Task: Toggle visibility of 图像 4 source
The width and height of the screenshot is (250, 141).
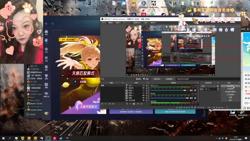Action: coord(143,93)
